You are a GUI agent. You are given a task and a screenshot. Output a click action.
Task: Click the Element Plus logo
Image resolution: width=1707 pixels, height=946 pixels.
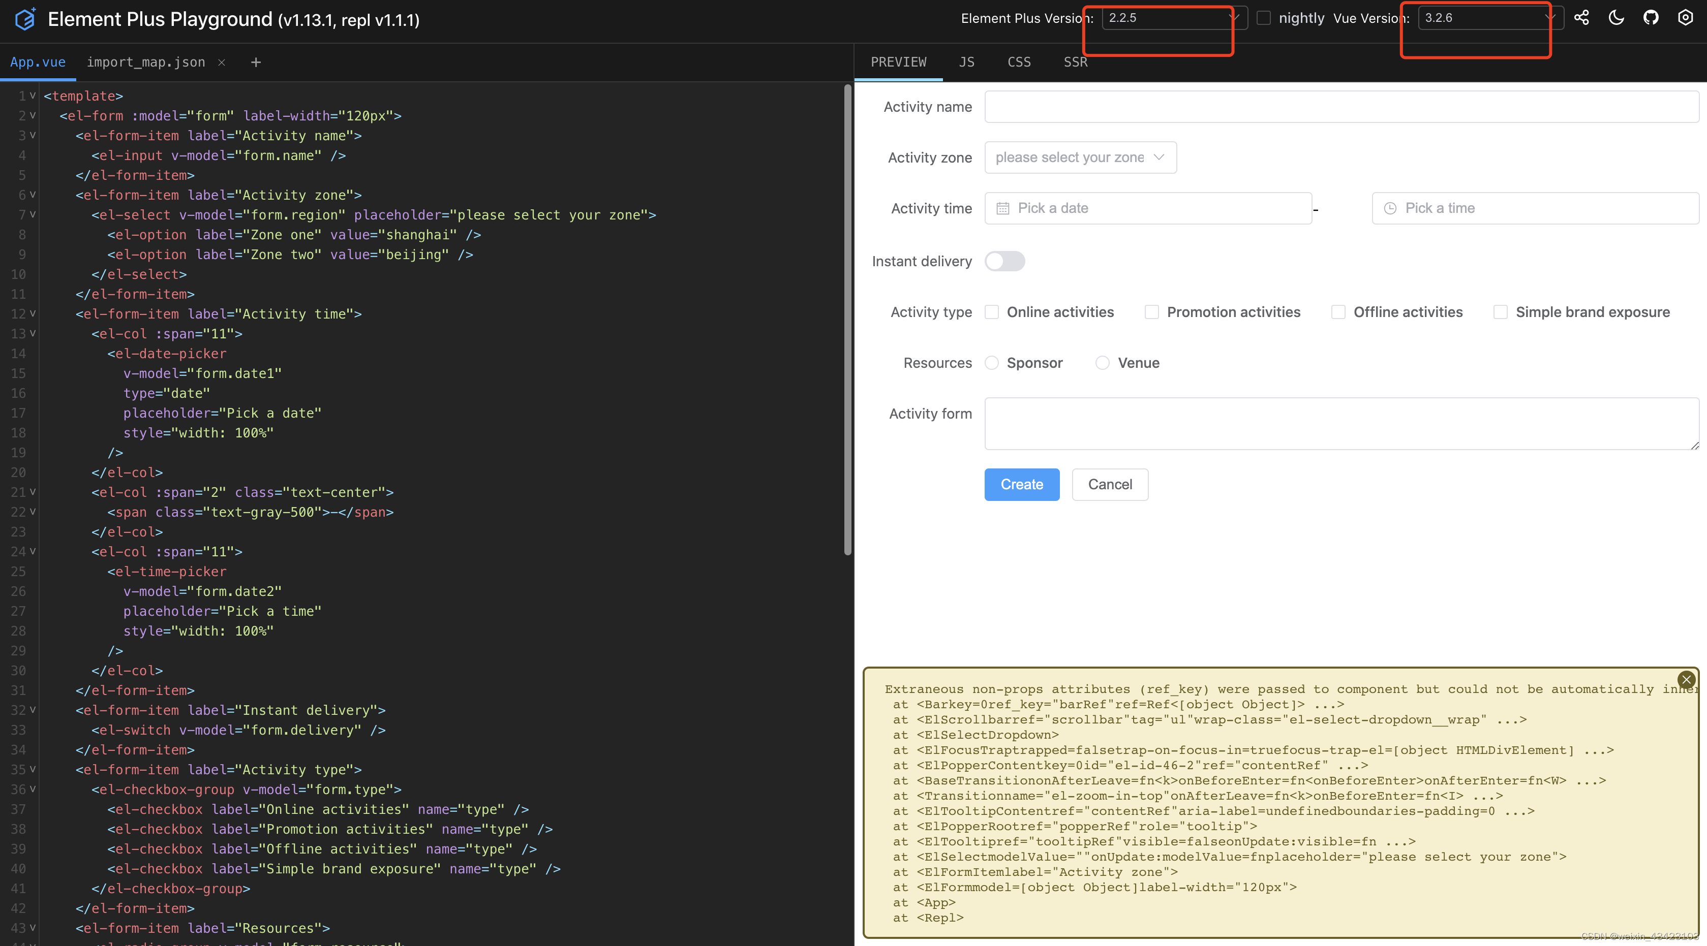[x=25, y=19]
